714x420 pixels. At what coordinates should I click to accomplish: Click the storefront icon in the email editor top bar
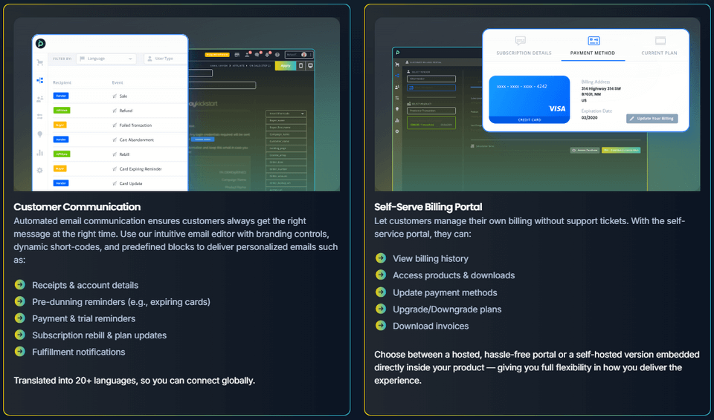[237, 55]
